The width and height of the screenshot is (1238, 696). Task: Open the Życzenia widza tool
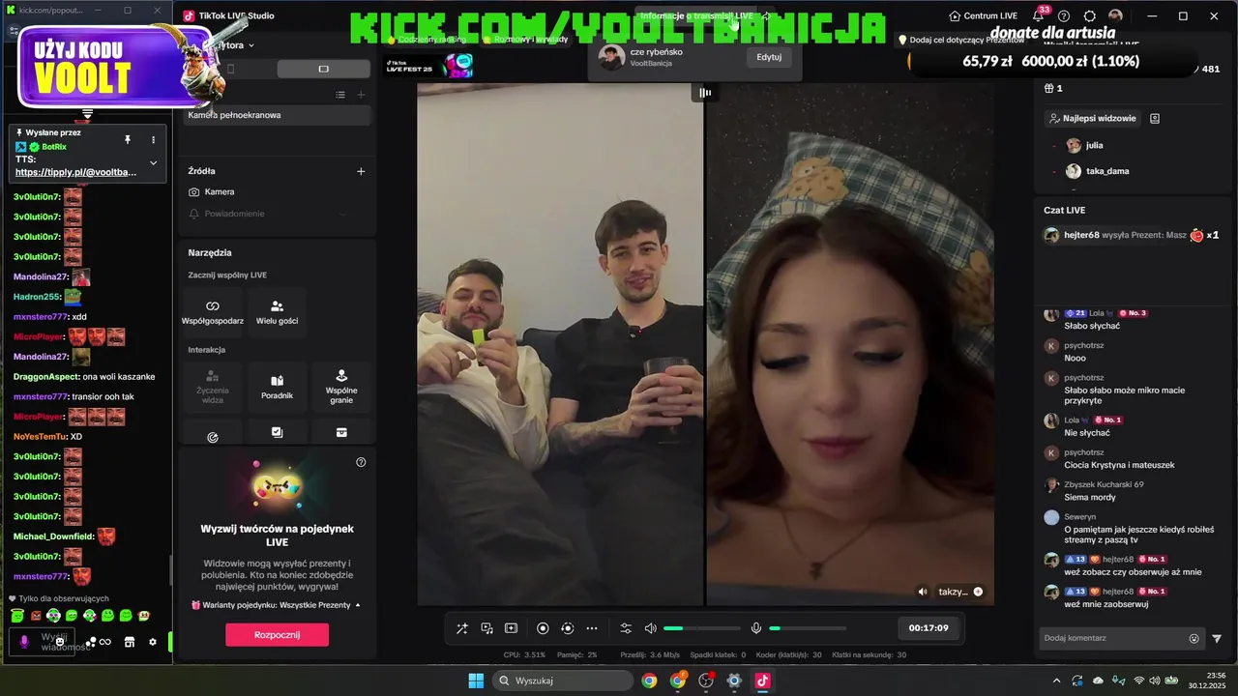coord(212,386)
